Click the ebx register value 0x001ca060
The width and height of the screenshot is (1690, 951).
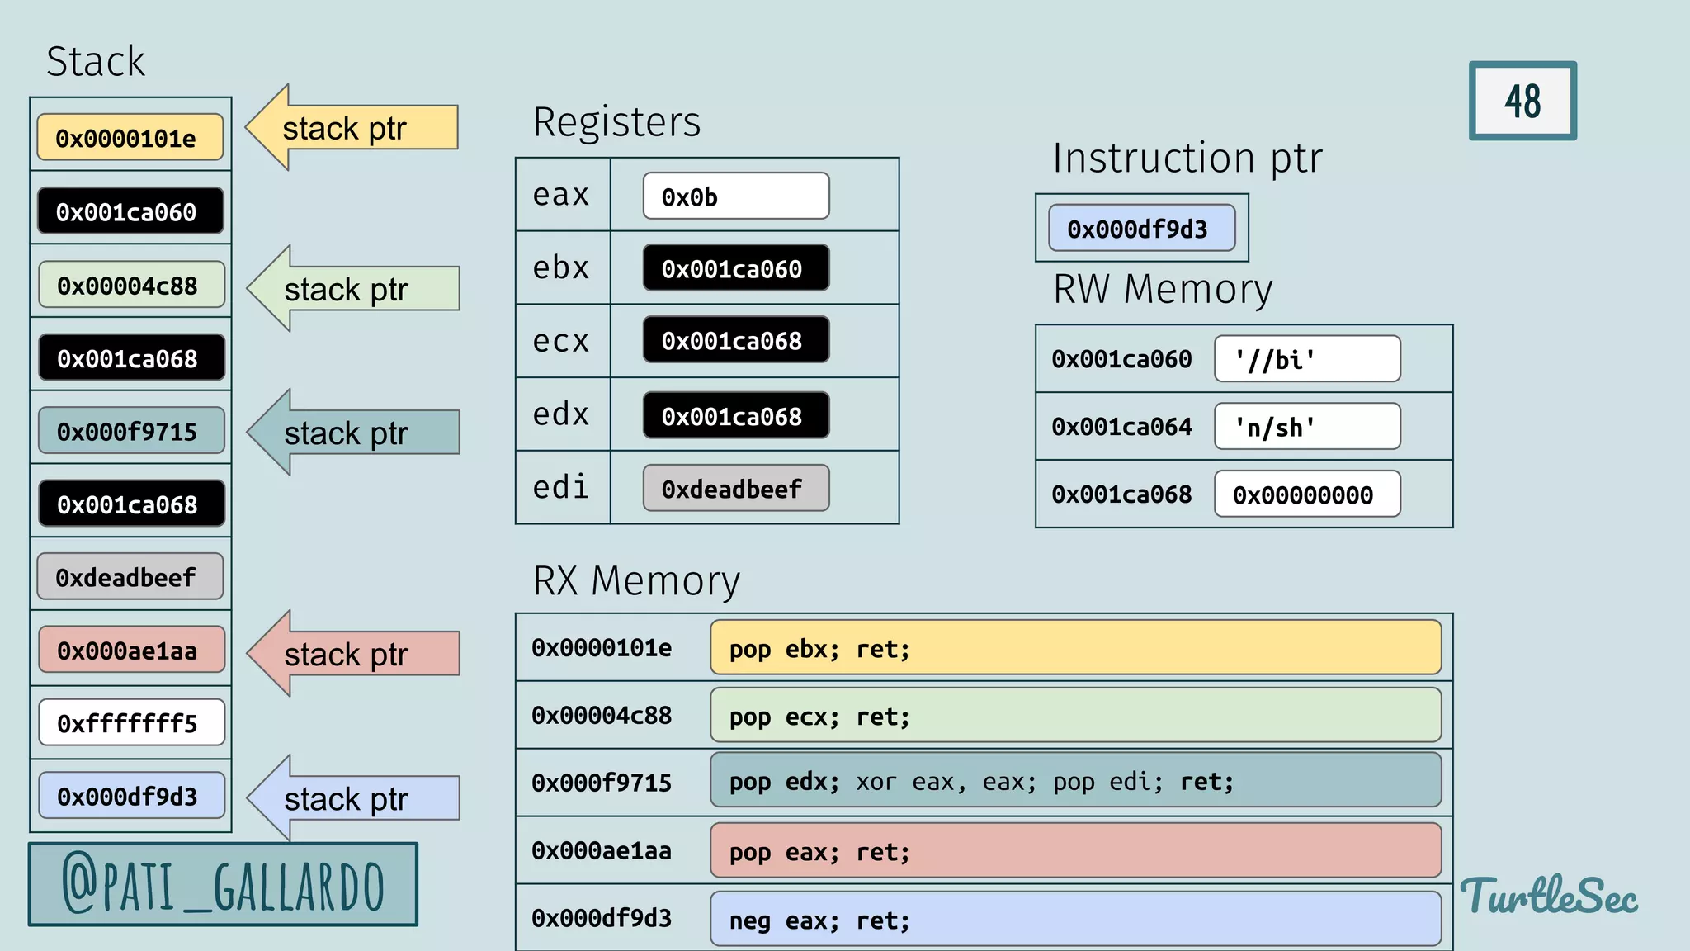click(735, 268)
